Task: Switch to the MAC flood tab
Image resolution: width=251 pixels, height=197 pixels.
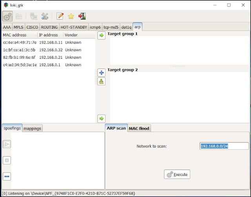Action: coord(139,128)
